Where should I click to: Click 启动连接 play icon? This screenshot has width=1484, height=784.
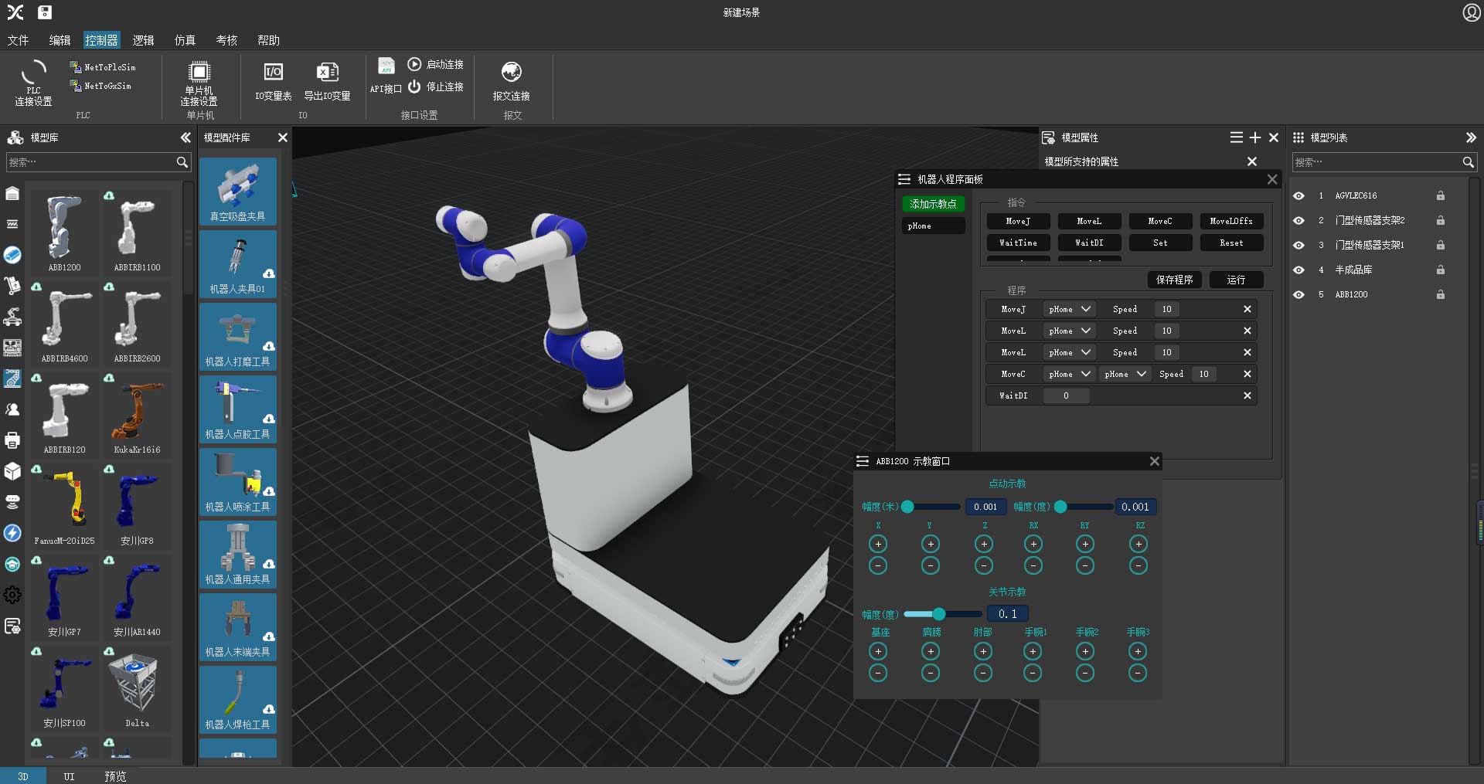point(414,64)
